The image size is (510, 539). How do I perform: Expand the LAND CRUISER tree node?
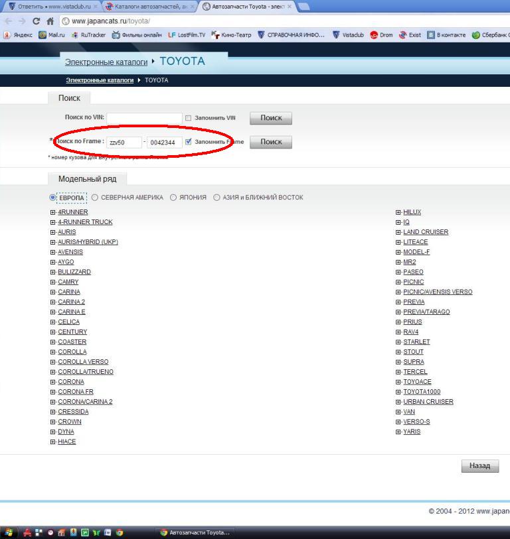point(398,232)
